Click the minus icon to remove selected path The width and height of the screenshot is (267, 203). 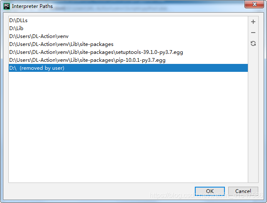253,33
